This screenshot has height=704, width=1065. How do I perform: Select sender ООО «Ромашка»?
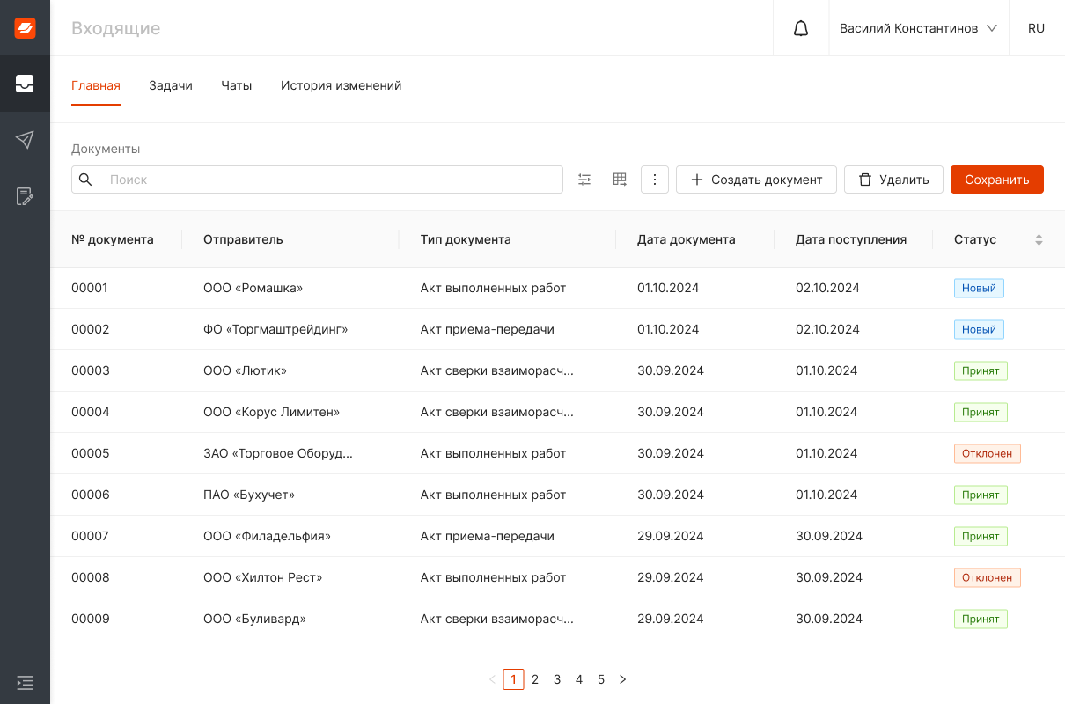(253, 288)
